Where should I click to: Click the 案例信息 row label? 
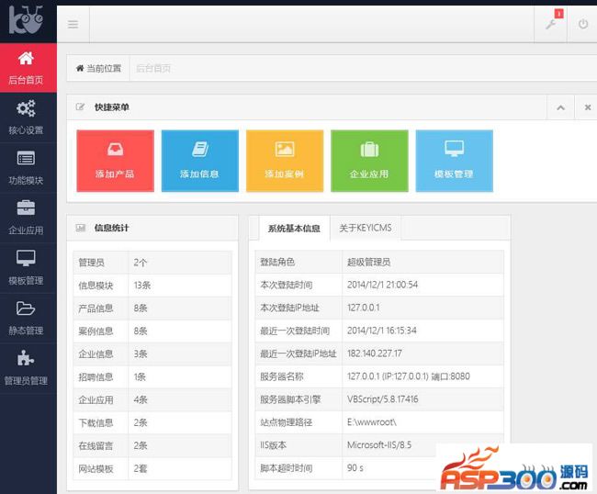(x=96, y=331)
